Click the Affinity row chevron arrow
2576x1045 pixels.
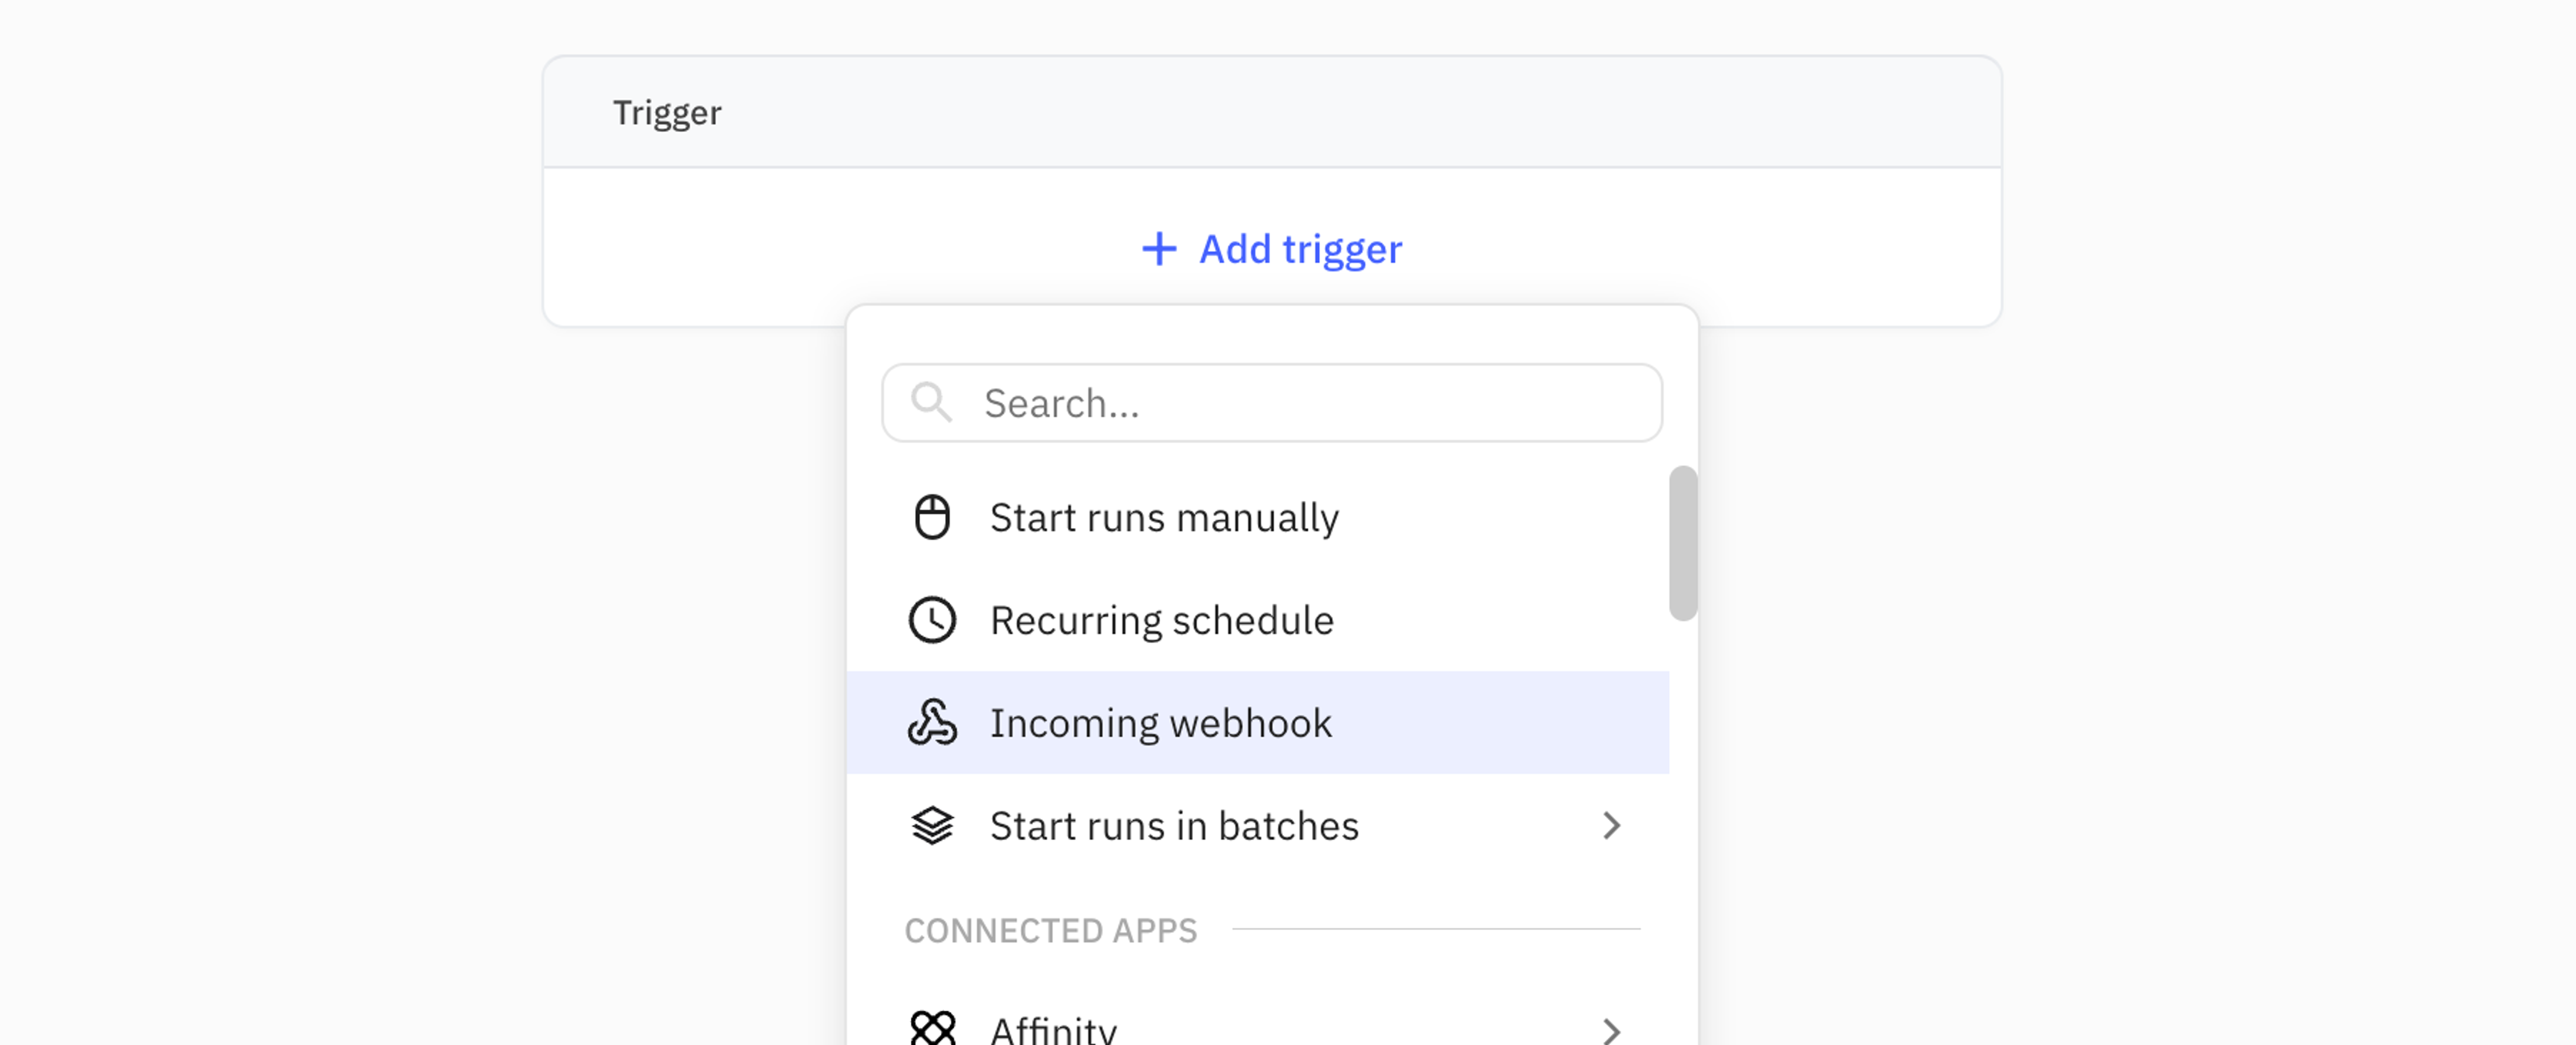pos(1612,1029)
